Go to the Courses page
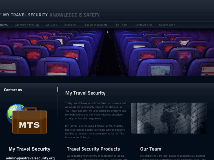This screenshot has width=214, height=160. point(51,25)
